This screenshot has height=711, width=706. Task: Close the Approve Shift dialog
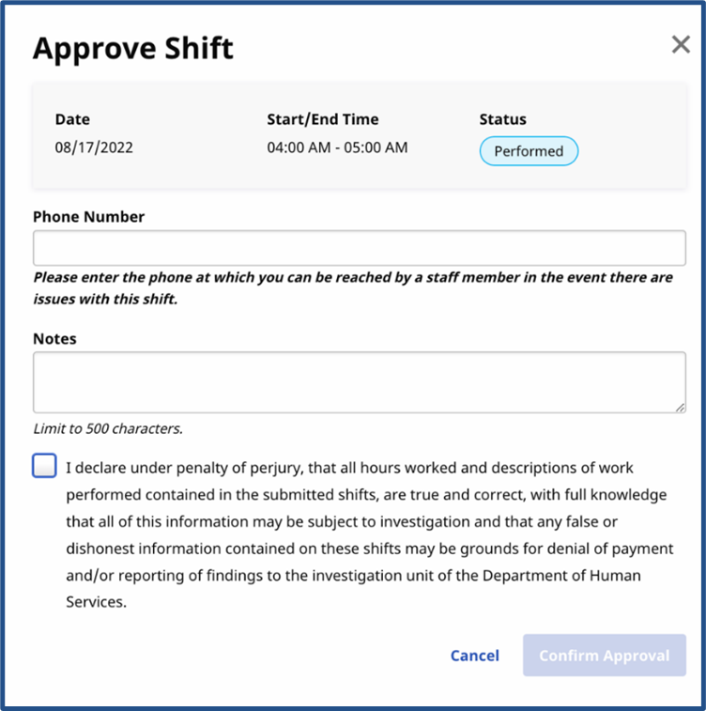681,45
